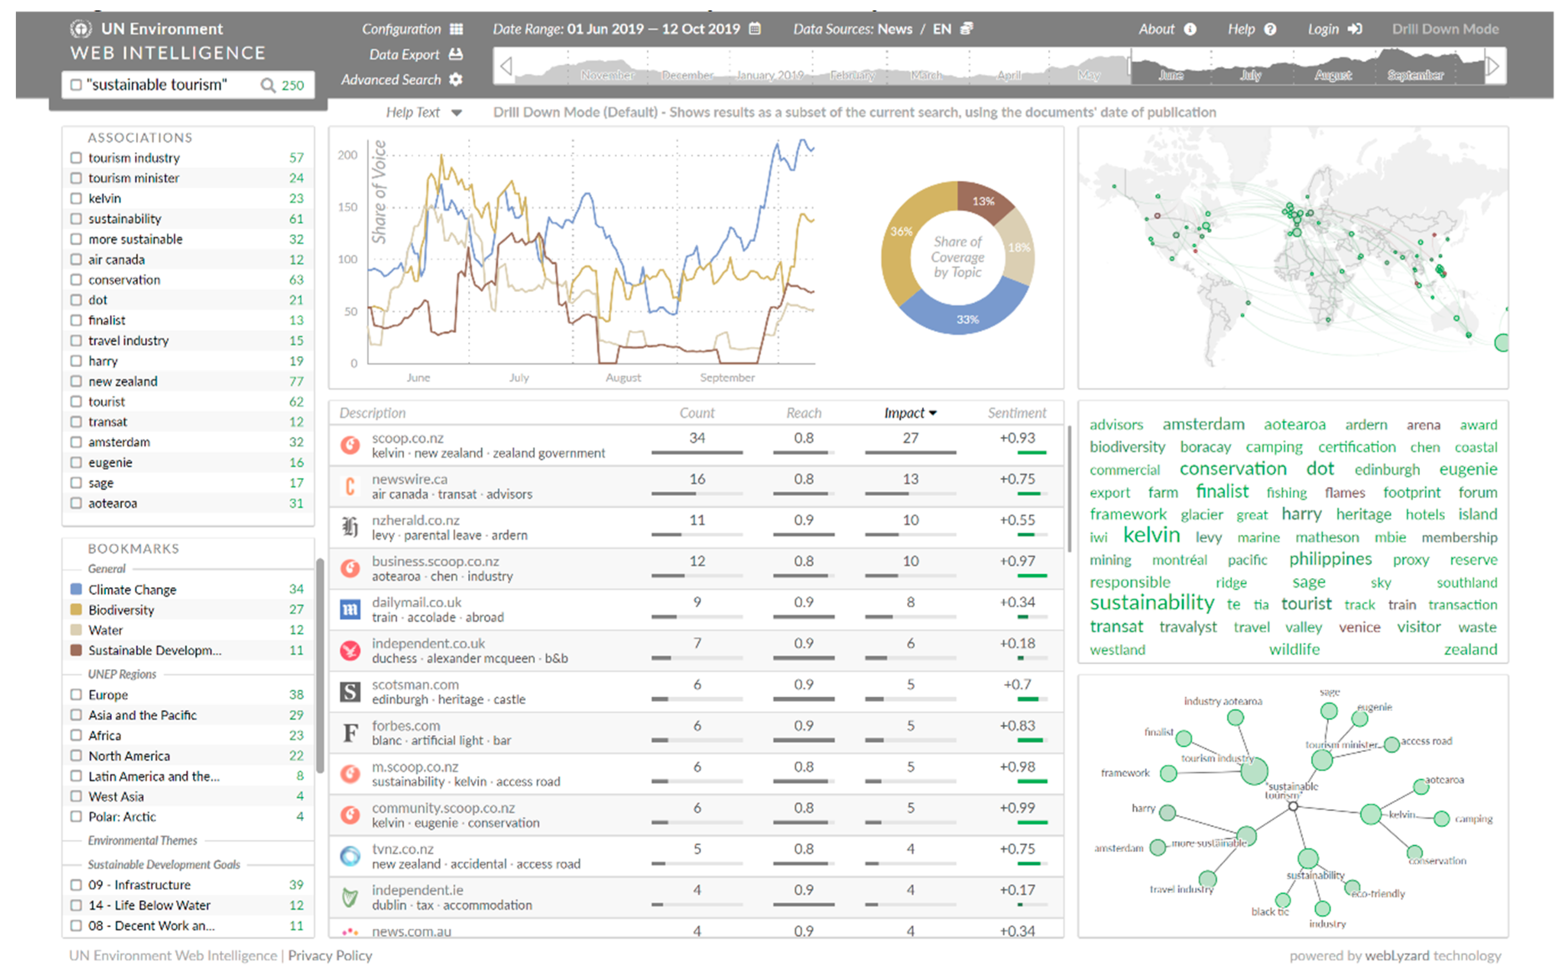Screen dimensions: 1565x970
Task: Check the conservation association box
Action: pyautogui.click(x=76, y=280)
